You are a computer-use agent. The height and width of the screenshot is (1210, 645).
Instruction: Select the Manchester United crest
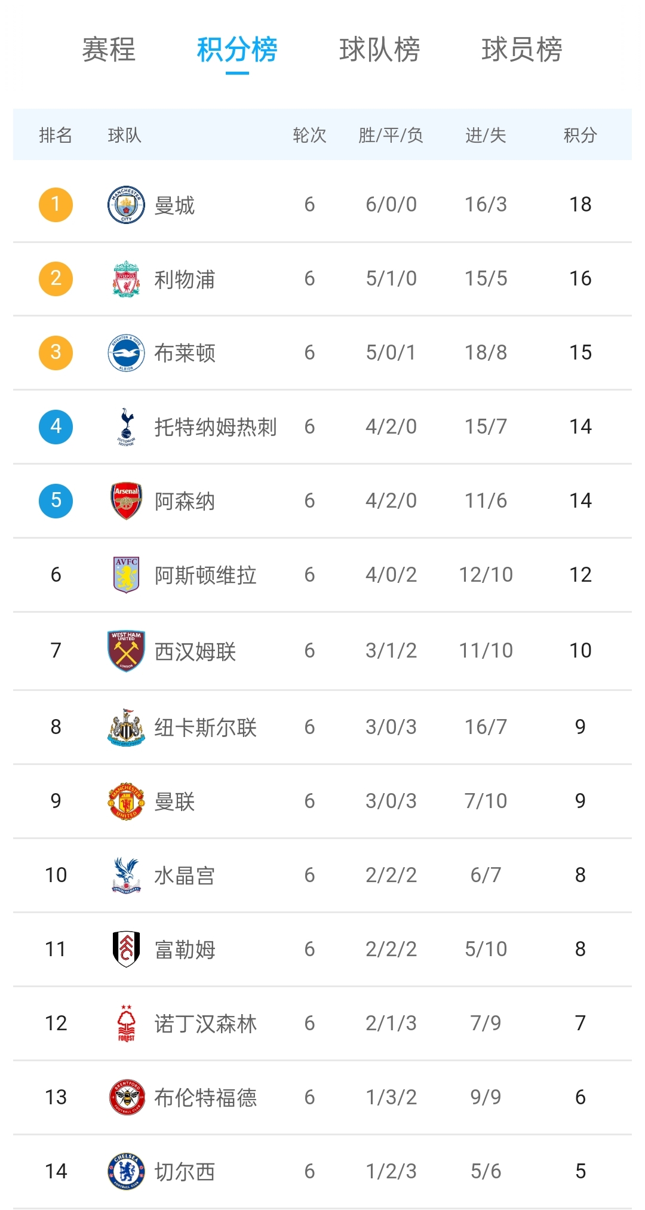[126, 801]
